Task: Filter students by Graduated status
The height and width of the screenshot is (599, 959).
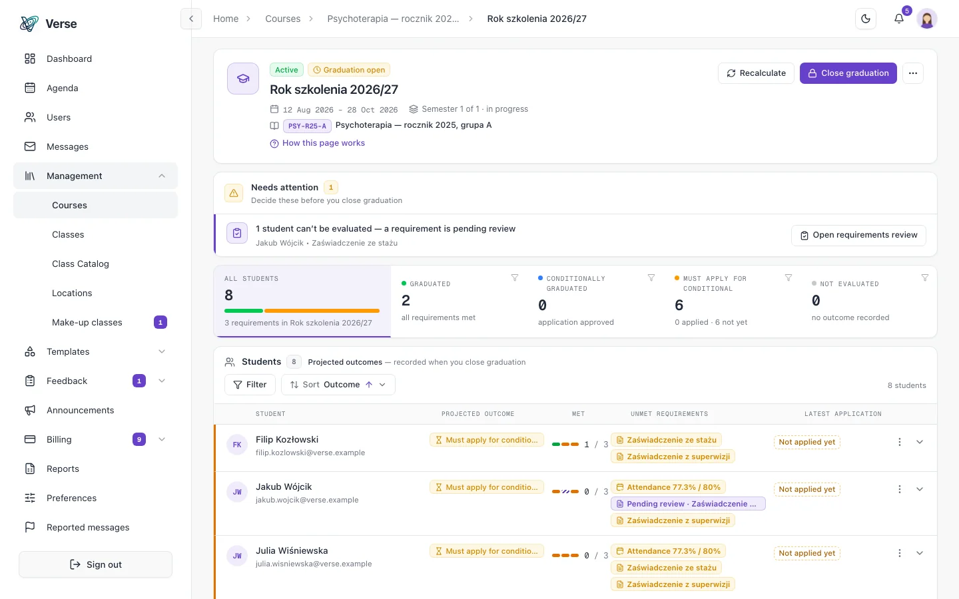Action: tap(515, 278)
